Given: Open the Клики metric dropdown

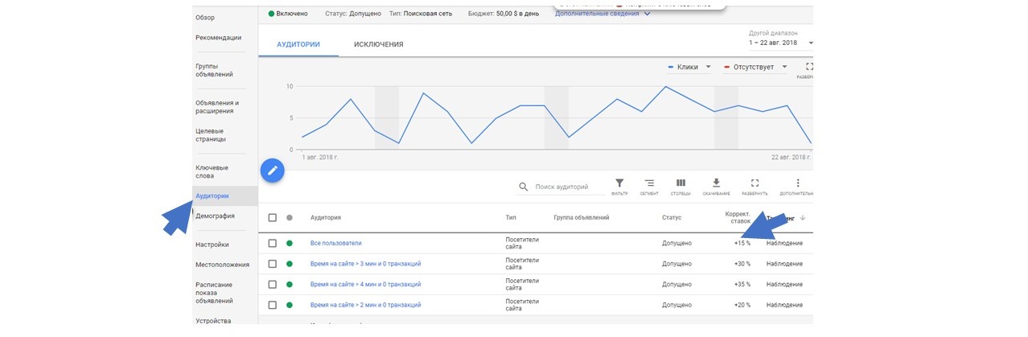Looking at the screenshot, I should 689,68.
